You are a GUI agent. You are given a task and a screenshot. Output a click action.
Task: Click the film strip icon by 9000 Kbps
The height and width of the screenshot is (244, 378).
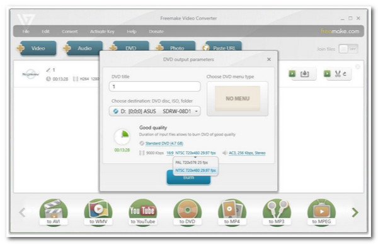142,153
